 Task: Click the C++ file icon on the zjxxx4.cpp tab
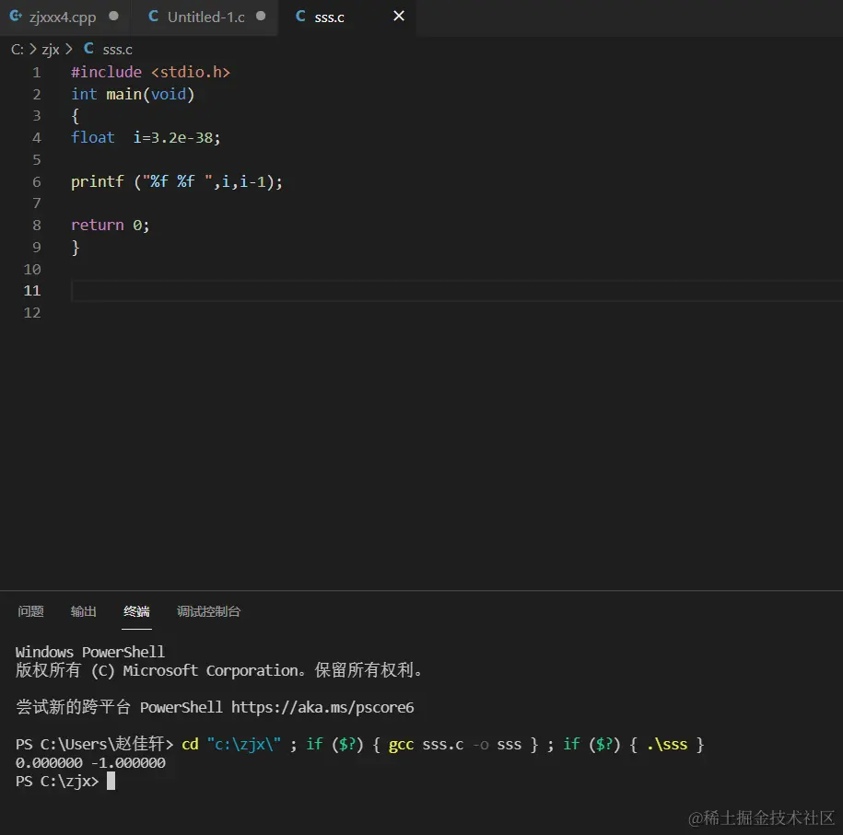tap(16, 16)
